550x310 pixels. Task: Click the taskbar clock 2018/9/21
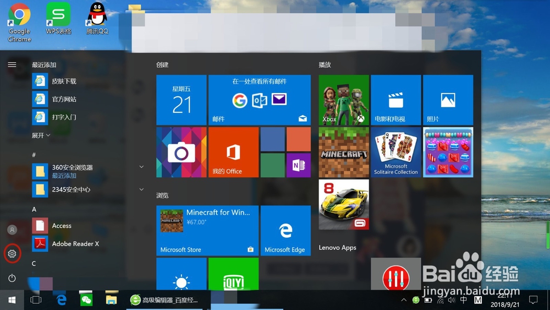(505, 300)
